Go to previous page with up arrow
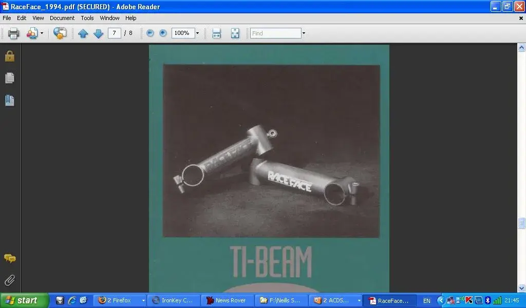Viewport: 526px width, 308px height. tap(83, 33)
